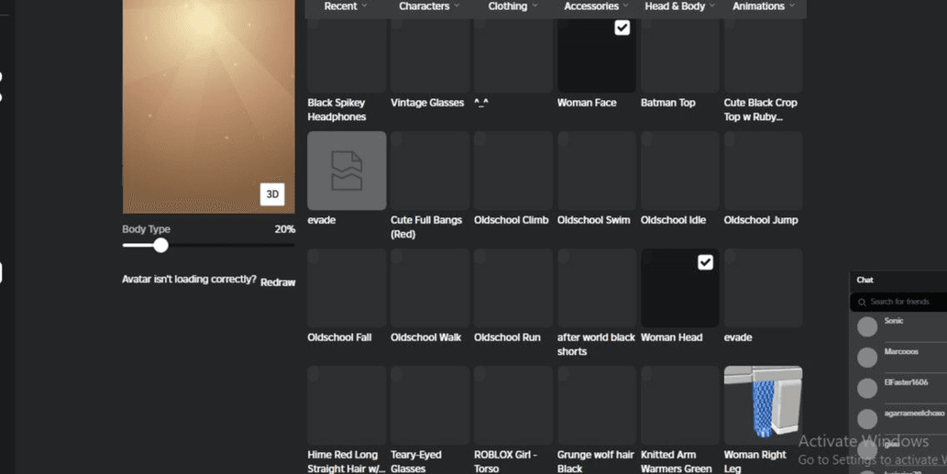Uncheck the Woman Face item checkbox
The image size is (947, 474).
tap(622, 28)
